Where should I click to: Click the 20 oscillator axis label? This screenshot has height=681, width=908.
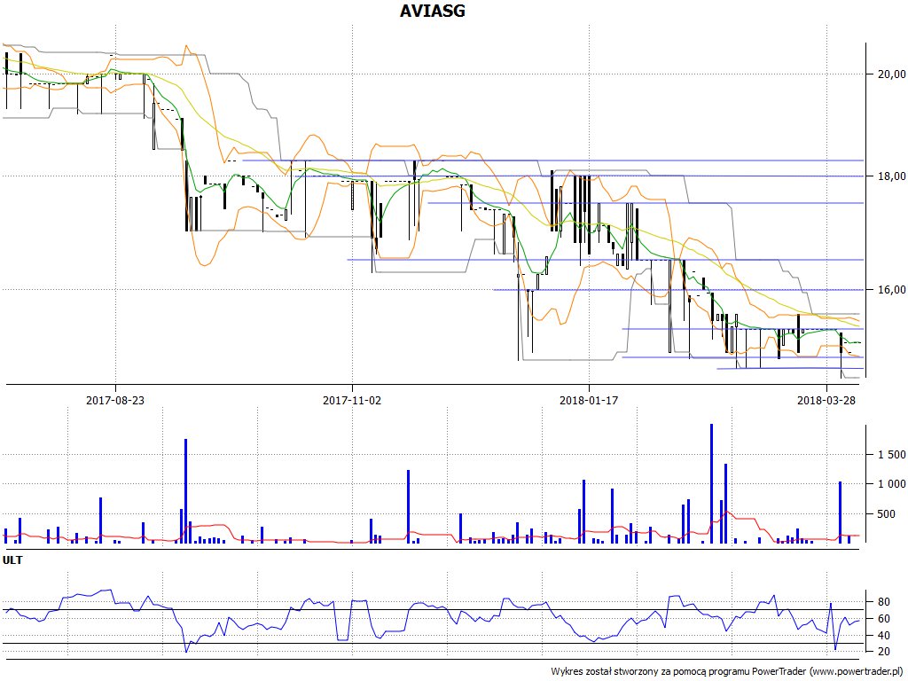[884, 652]
